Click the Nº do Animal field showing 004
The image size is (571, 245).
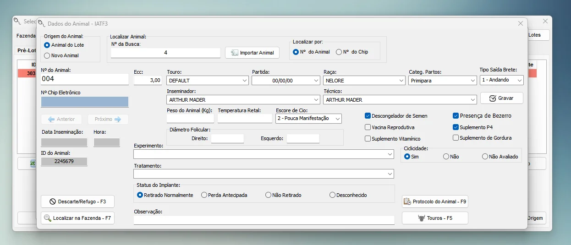point(85,79)
